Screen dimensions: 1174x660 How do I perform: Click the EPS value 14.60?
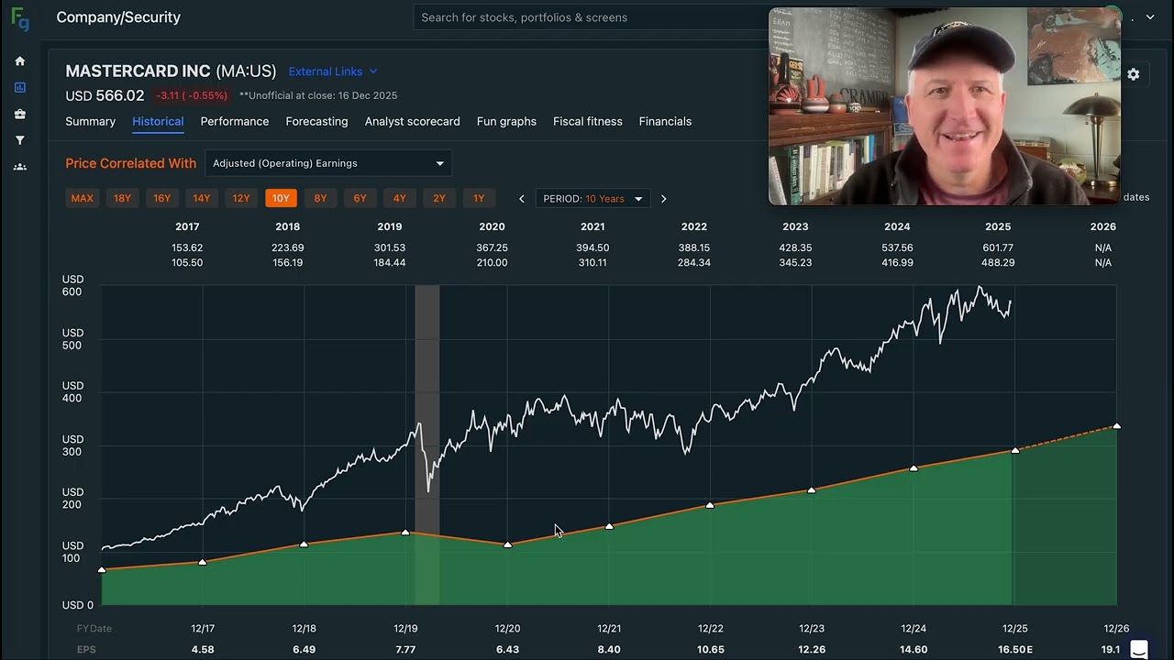[x=914, y=650]
